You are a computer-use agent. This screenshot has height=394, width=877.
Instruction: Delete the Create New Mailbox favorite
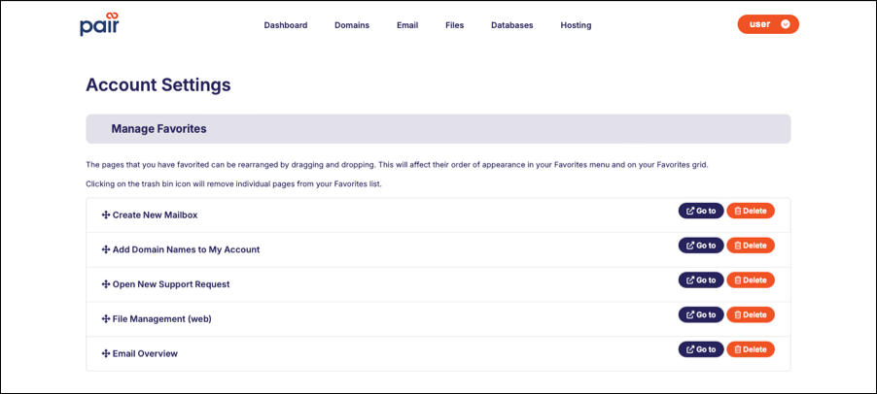[750, 211]
